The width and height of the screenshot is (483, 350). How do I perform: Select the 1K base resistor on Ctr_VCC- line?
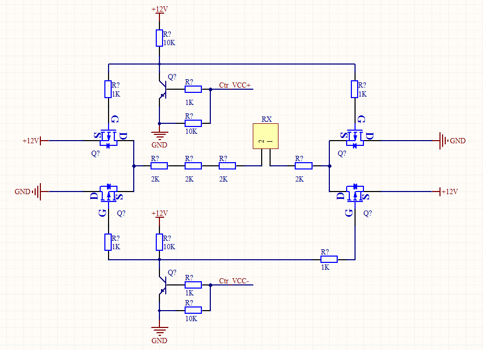(193, 285)
